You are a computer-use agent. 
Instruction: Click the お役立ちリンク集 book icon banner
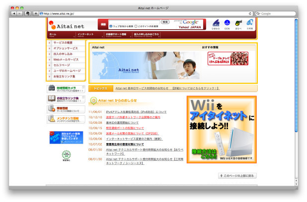[x=66, y=99]
